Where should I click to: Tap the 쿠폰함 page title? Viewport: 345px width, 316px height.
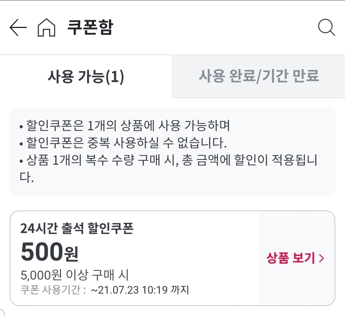[x=90, y=27]
